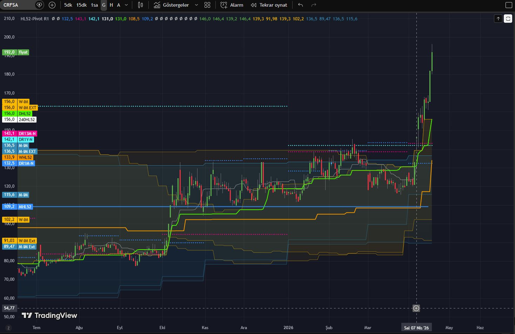515x334 pixels.
Task: Click the 108,5 value in indicator legend
Action: [x=134, y=19]
